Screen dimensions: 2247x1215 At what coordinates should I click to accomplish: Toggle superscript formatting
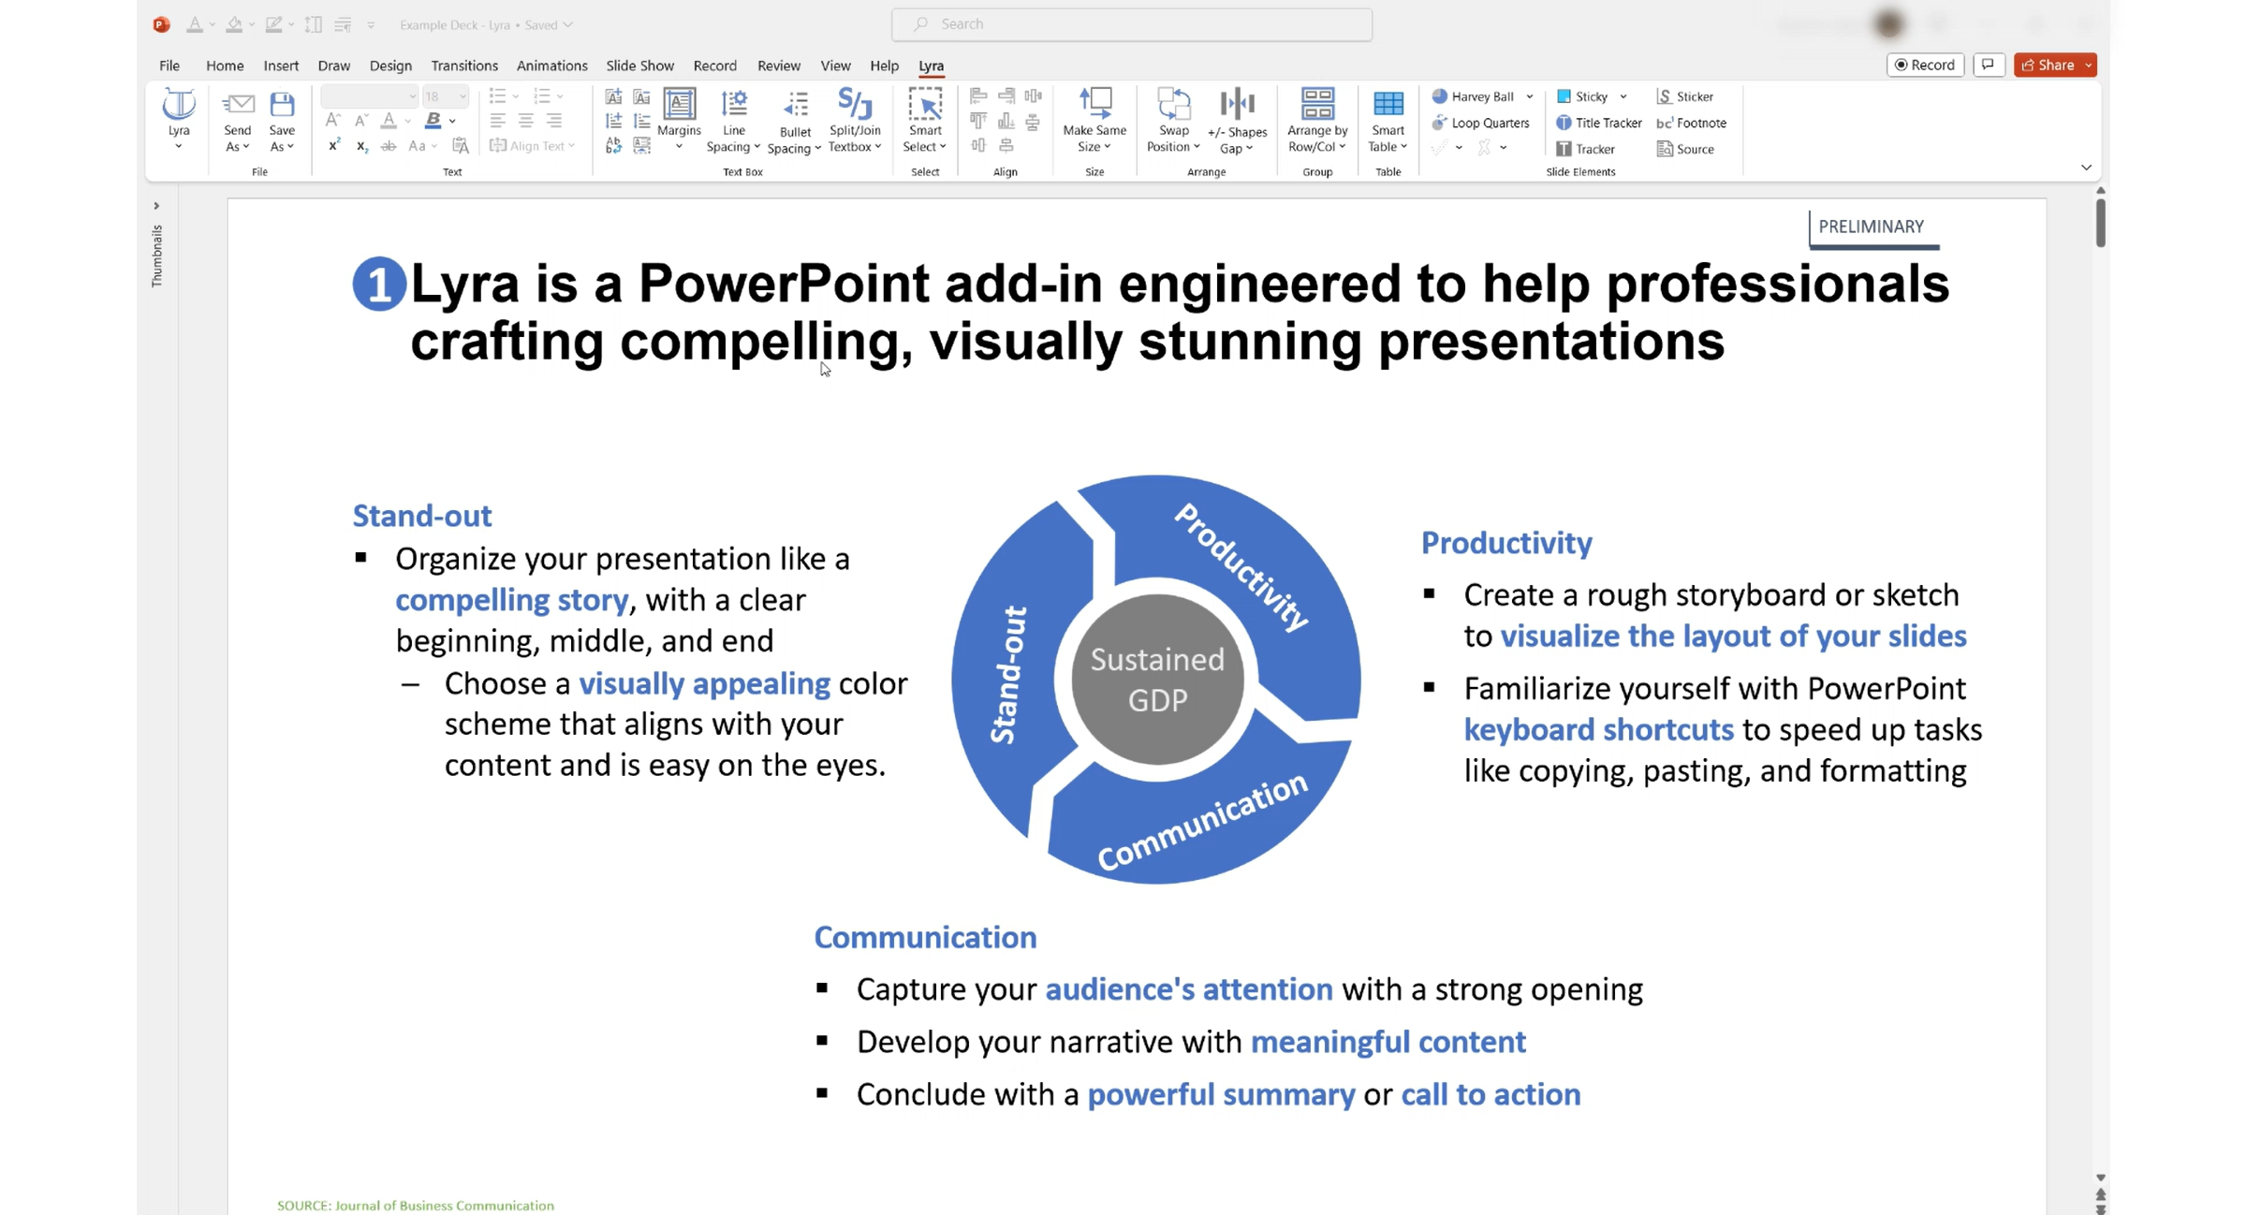pyautogui.click(x=333, y=146)
